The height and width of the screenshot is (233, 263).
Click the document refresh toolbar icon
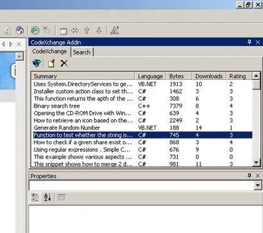(7, 31)
